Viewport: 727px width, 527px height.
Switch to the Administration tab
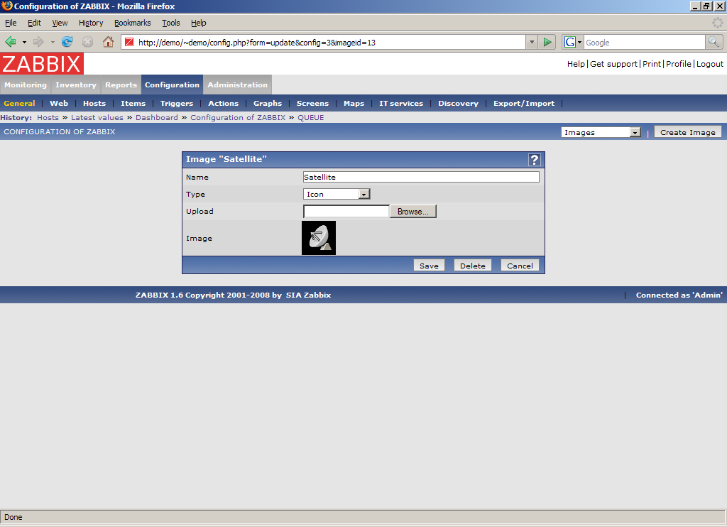[x=237, y=85]
